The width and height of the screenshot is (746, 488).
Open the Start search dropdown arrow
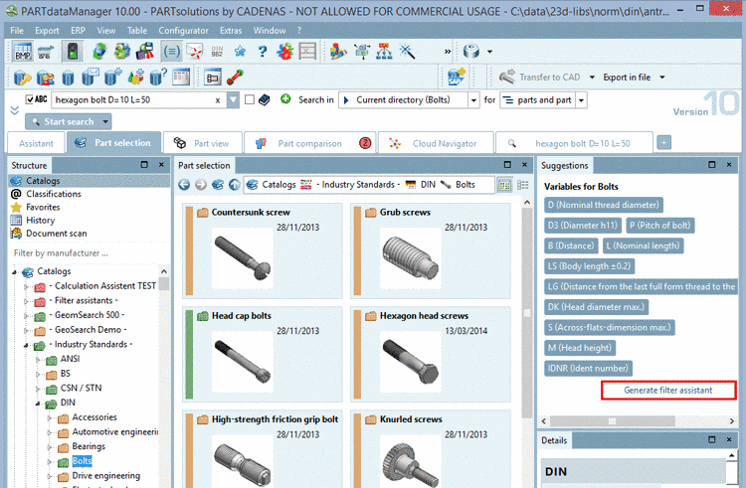click(105, 122)
